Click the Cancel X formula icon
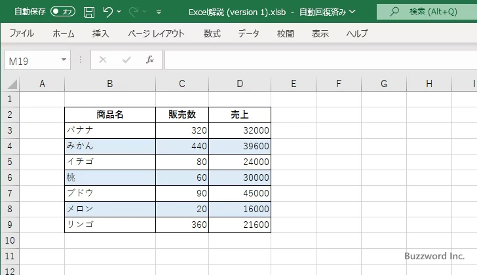Screen dimensions: 477x275 pyautogui.click(x=103, y=60)
